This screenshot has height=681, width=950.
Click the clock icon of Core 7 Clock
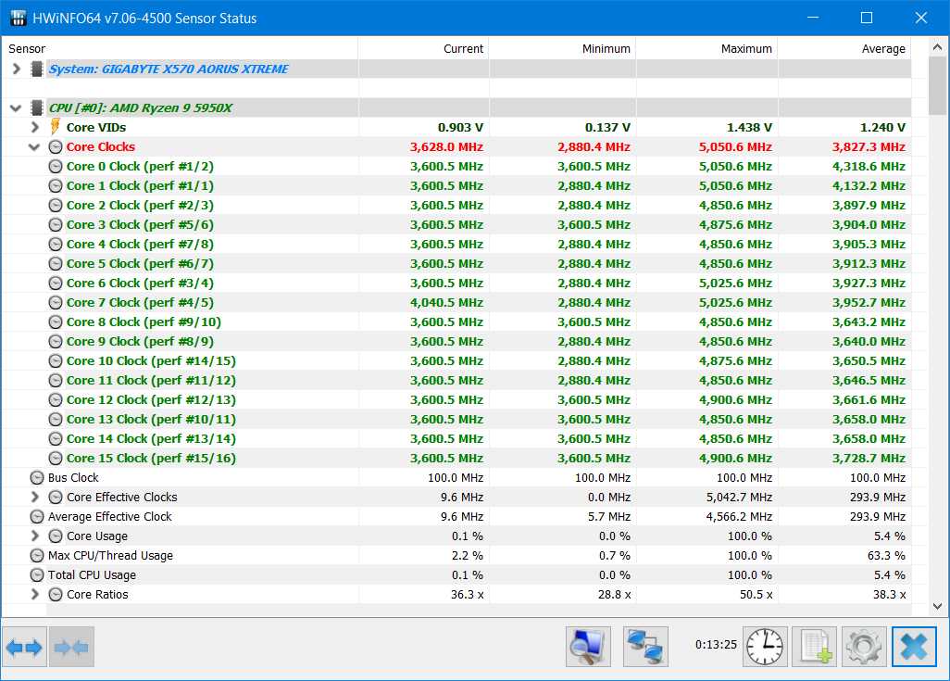pos(56,303)
